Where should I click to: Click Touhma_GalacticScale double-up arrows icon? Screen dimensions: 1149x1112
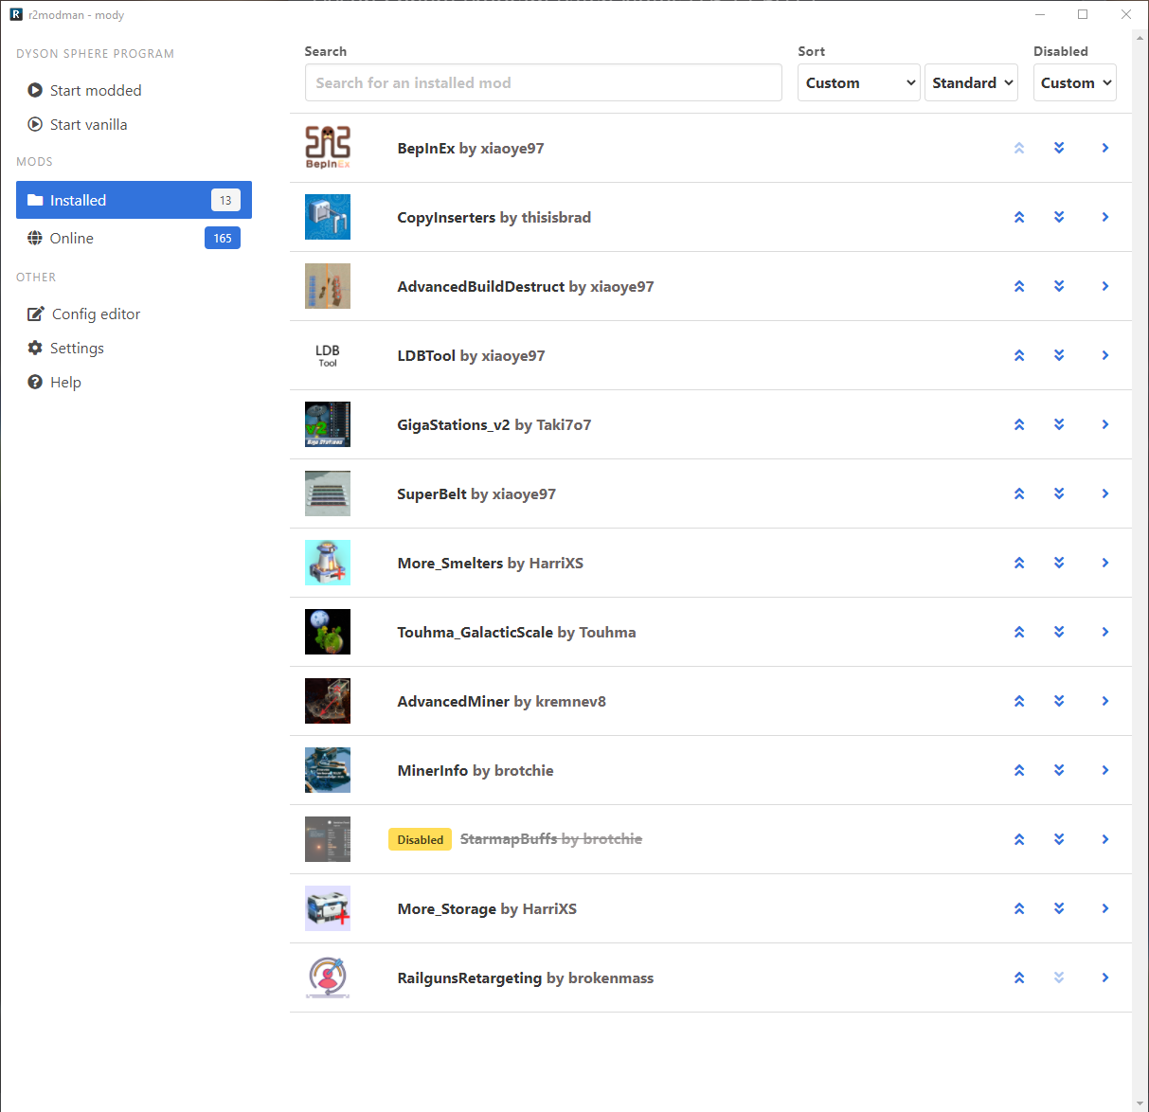(x=1019, y=632)
